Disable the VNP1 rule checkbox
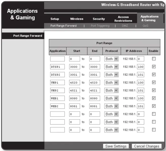 153,83
